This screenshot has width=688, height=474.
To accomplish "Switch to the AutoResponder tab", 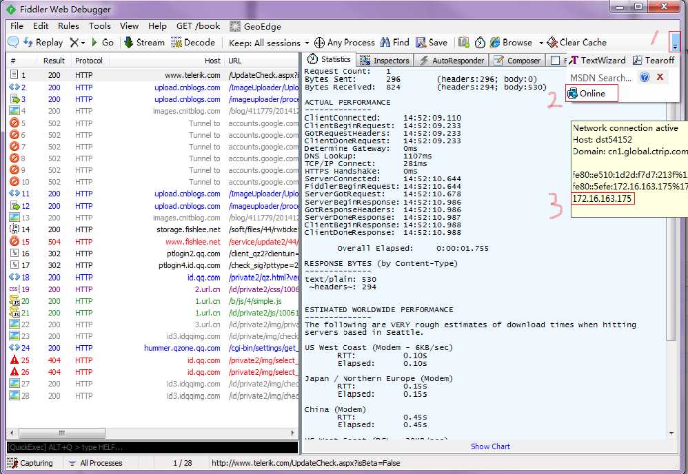I will coord(452,60).
